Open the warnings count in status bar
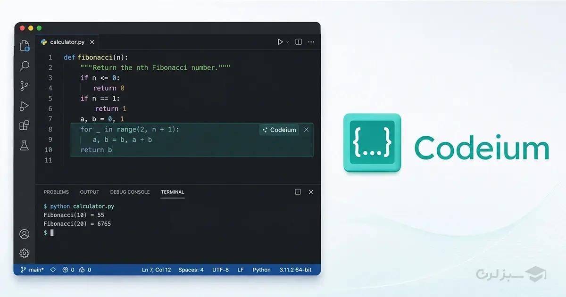Image resolution: width=566 pixels, height=297 pixels. (x=85, y=270)
